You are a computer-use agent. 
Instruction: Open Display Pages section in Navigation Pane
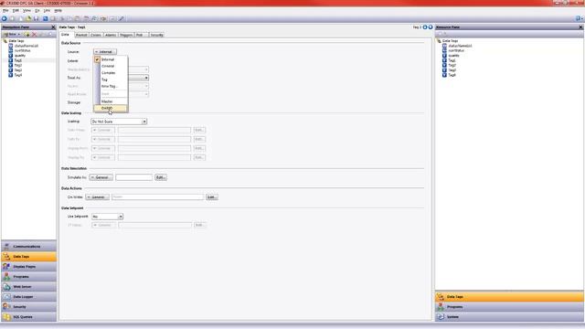pos(28,267)
